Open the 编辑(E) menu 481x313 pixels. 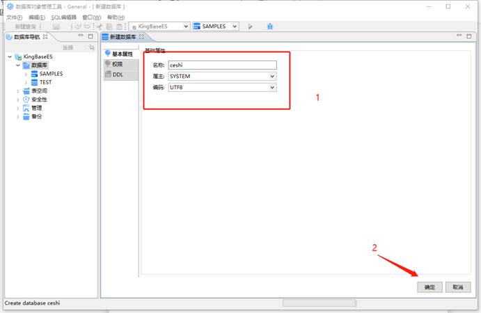pyautogui.click(x=37, y=17)
